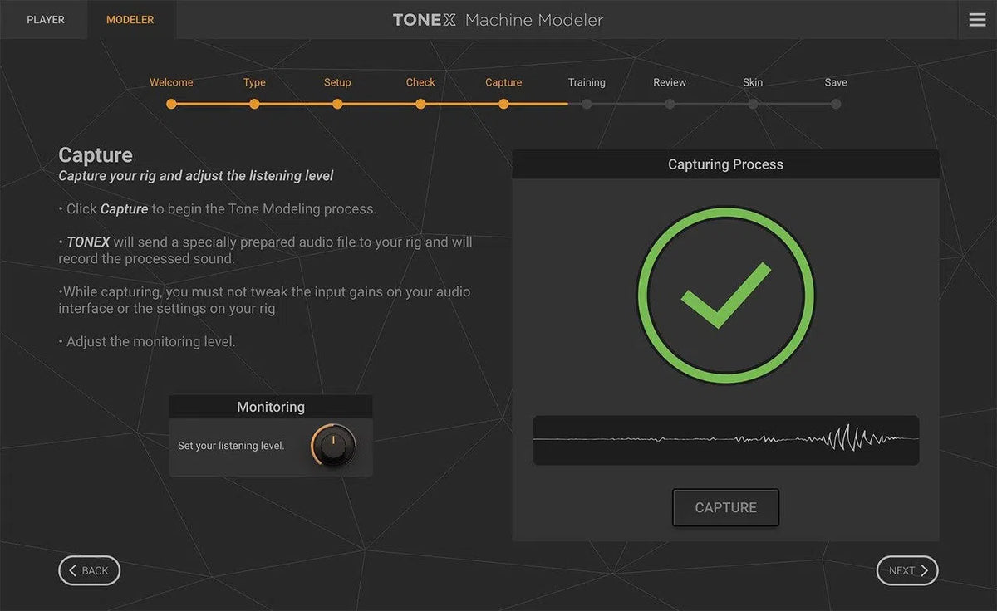Click the Type step marker
The width and height of the screenshot is (997, 611).
[x=254, y=104]
